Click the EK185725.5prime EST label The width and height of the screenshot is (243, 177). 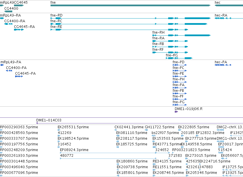[x=132, y=144]
